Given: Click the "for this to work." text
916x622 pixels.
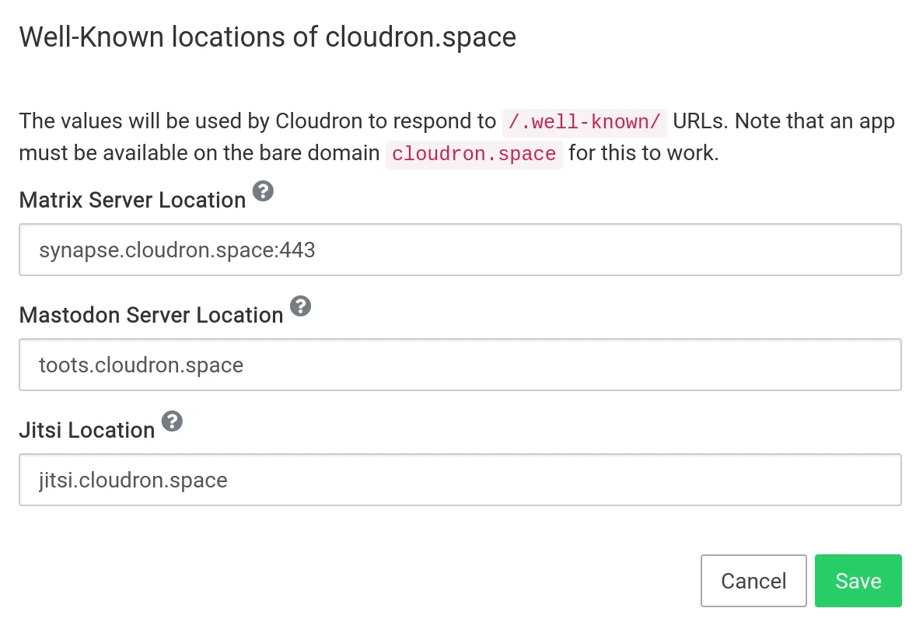Looking at the screenshot, I should click(x=643, y=152).
